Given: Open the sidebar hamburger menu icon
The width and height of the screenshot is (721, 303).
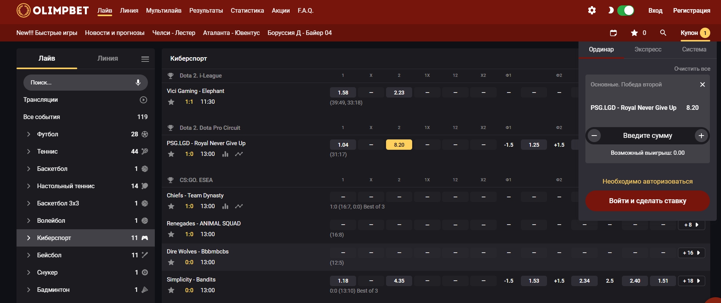Looking at the screenshot, I should (x=145, y=59).
